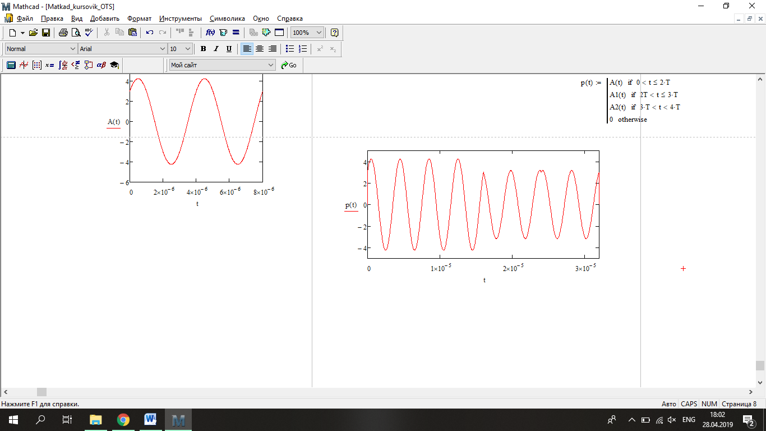The image size is (766, 431).
Task: Toggle Bold formatting
Action: click(x=203, y=49)
